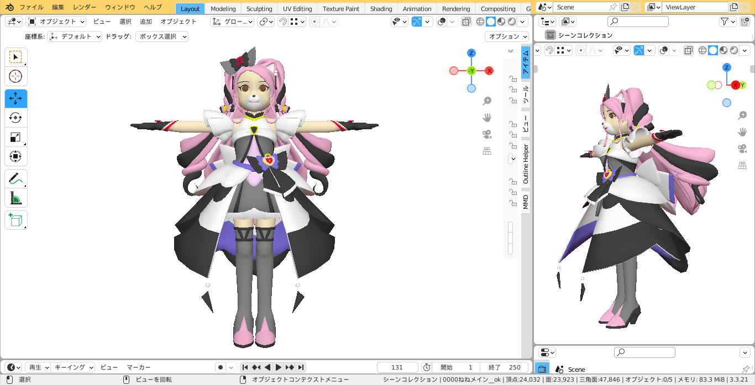Open the キーイング timeline menu
This screenshot has height=385, width=755.
(x=74, y=367)
